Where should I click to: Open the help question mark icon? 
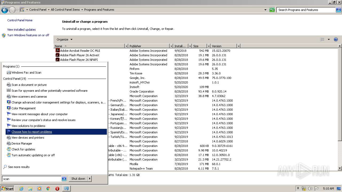coord(336,39)
